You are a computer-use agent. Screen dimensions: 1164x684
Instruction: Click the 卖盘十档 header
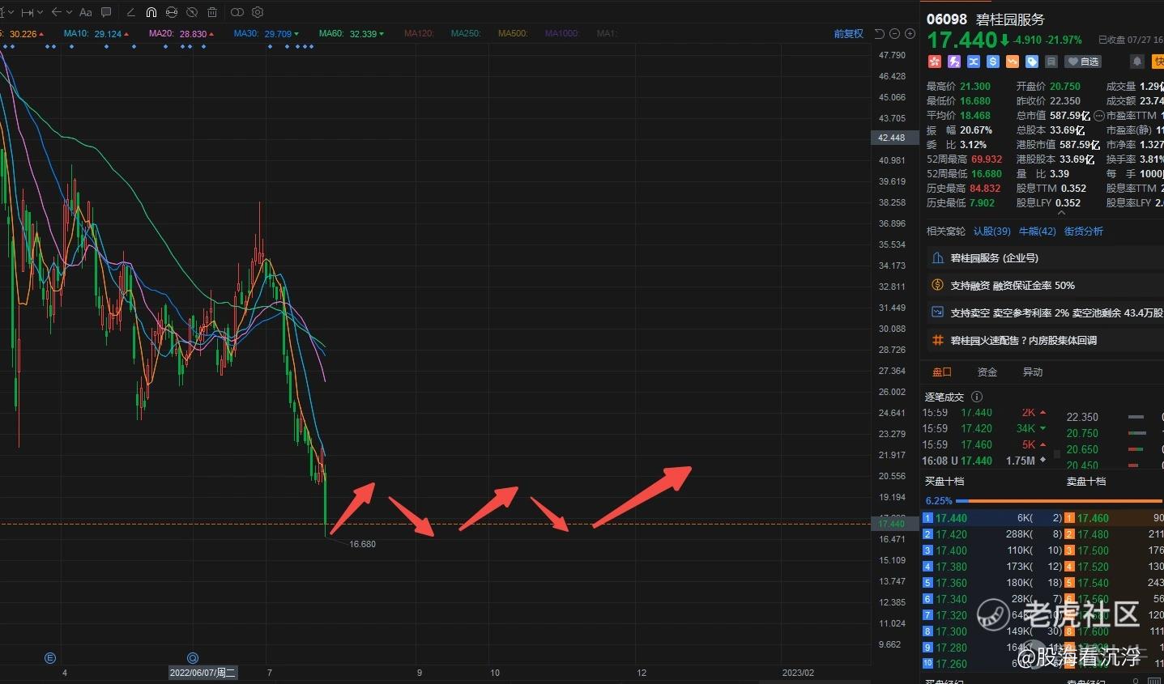pyautogui.click(x=1086, y=482)
